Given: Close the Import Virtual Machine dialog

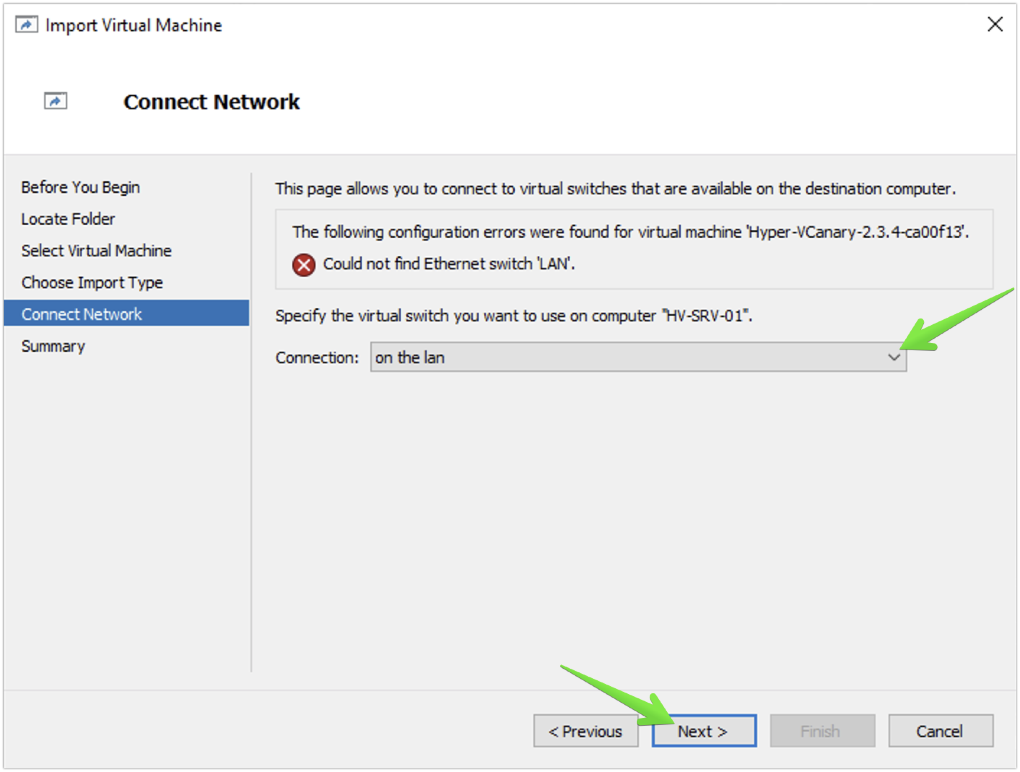Looking at the screenshot, I should (x=995, y=24).
